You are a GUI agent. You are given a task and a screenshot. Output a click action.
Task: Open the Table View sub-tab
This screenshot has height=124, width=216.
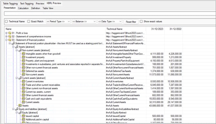(x=48, y=8)
